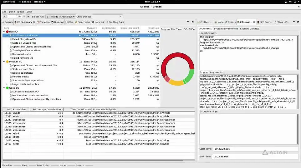This screenshot has height=168, width=301.
Task: Sort by the Duration column header
Action: pos(92,28)
